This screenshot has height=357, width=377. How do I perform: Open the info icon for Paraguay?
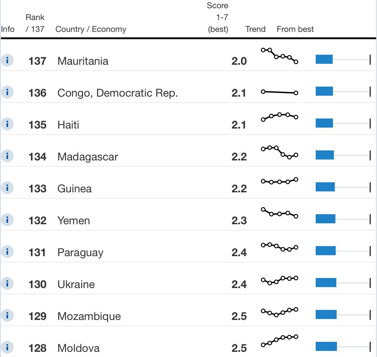[7, 252]
